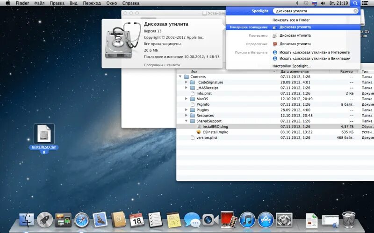Expand the _MASReceipt folder
Screen dimensions: 374x233
[186, 88]
